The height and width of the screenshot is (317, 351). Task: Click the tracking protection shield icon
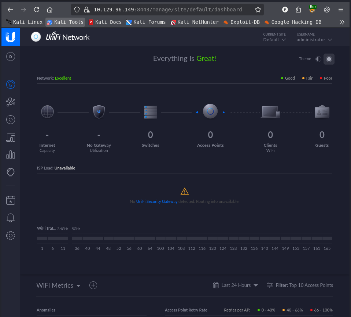[77, 10]
